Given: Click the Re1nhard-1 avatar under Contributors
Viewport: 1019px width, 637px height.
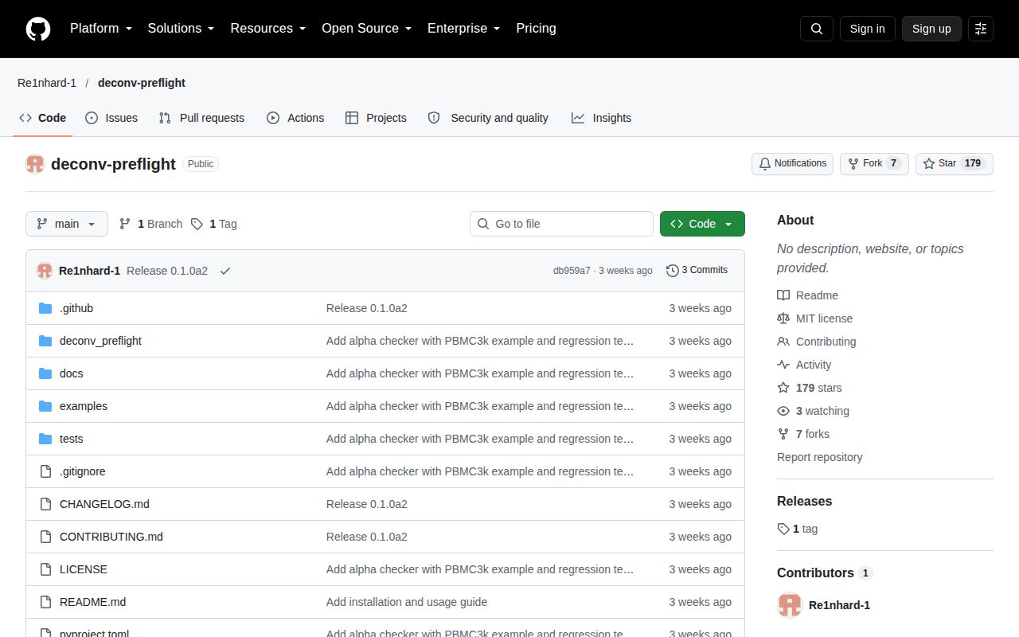Looking at the screenshot, I should pos(790,605).
